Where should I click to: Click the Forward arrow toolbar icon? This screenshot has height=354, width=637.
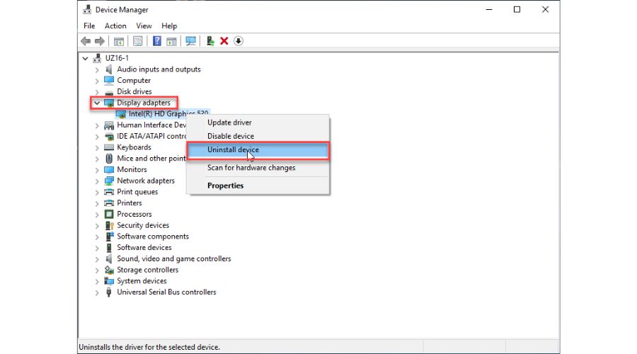pos(100,41)
